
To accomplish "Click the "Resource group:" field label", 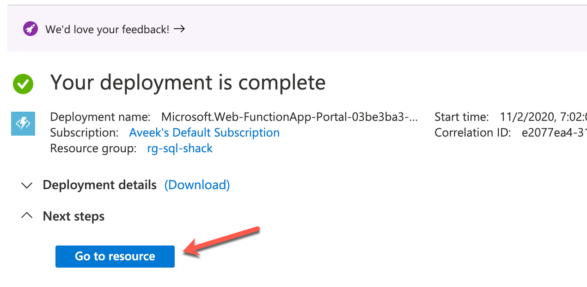I will point(93,149).
